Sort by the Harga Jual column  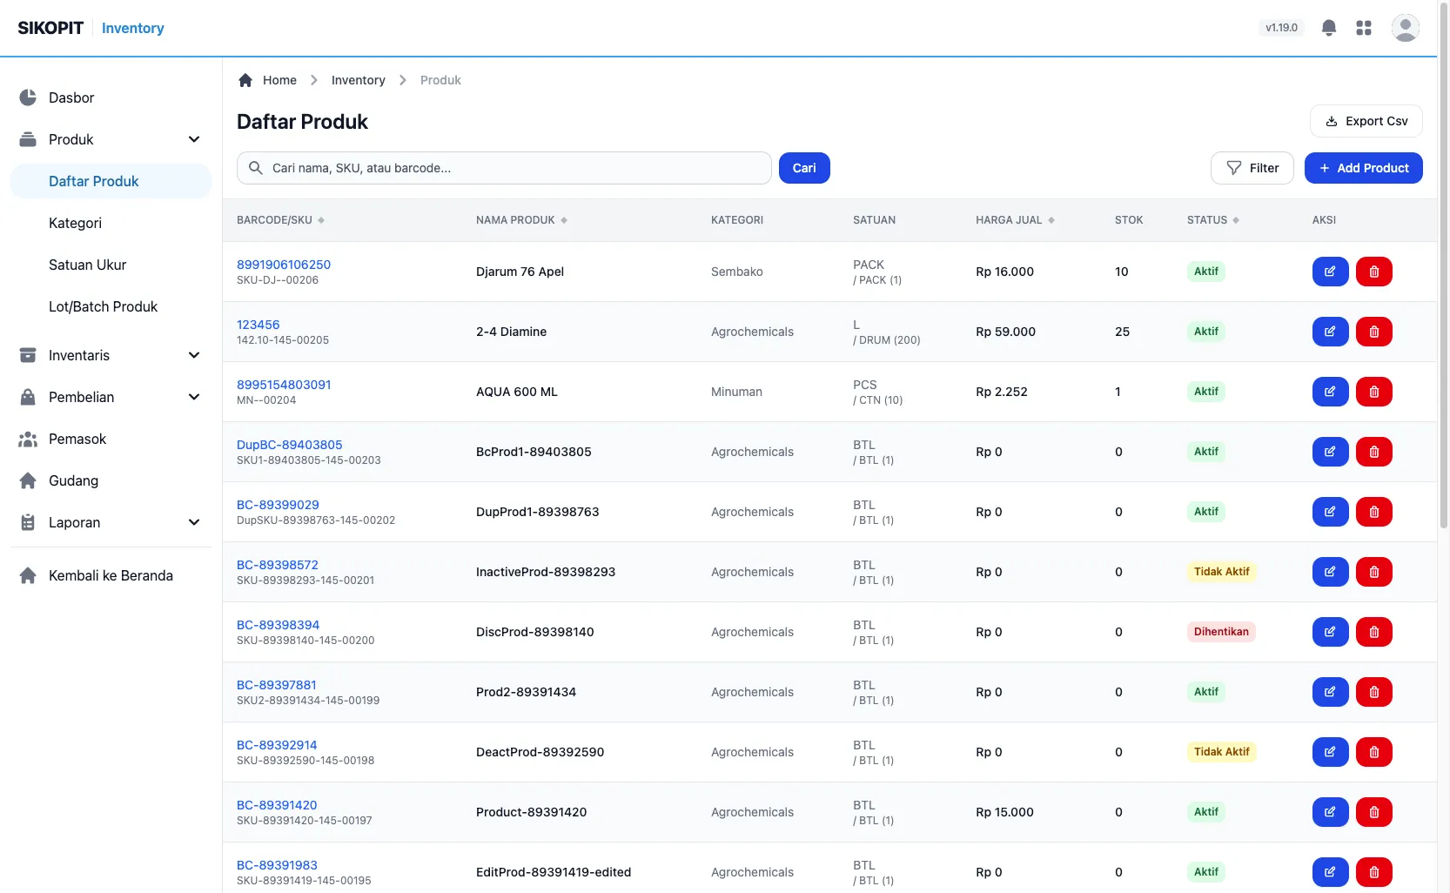(x=1015, y=220)
